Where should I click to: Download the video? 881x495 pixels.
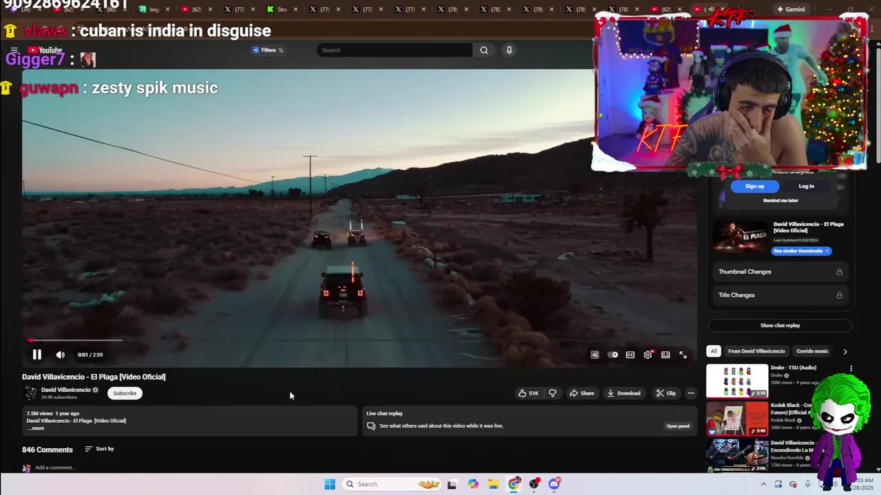click(624, 393)
